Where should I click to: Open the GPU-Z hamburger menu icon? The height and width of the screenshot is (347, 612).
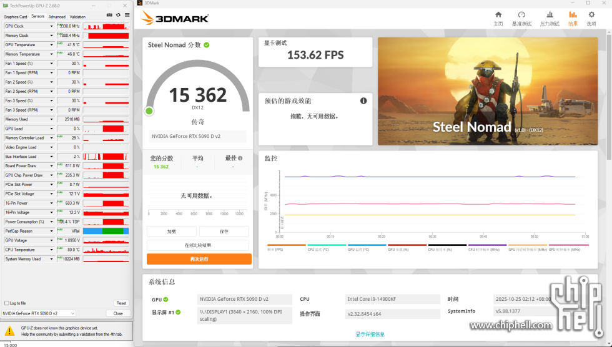127,14
